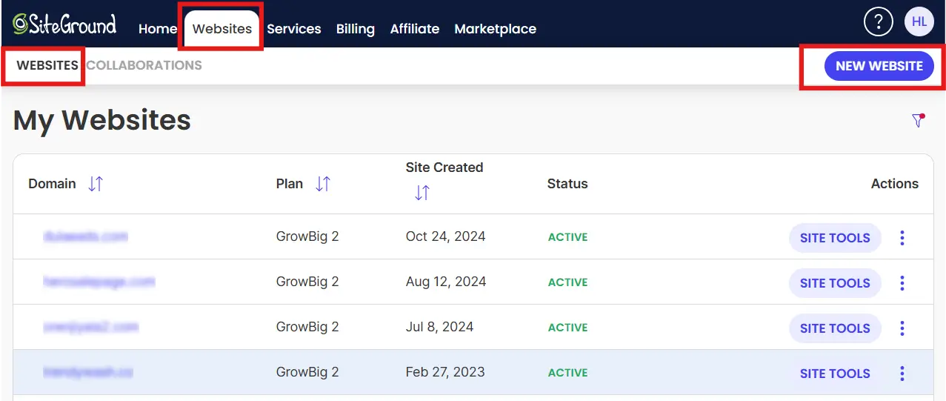Image resolution: width=946 pixels, height=401 pixels.
Task: Open the help question mark icon
Action: (x=879, y=22)
